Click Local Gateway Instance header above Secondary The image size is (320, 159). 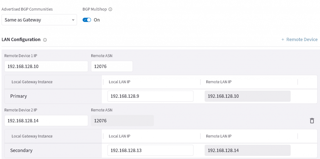tap(32, 136)
